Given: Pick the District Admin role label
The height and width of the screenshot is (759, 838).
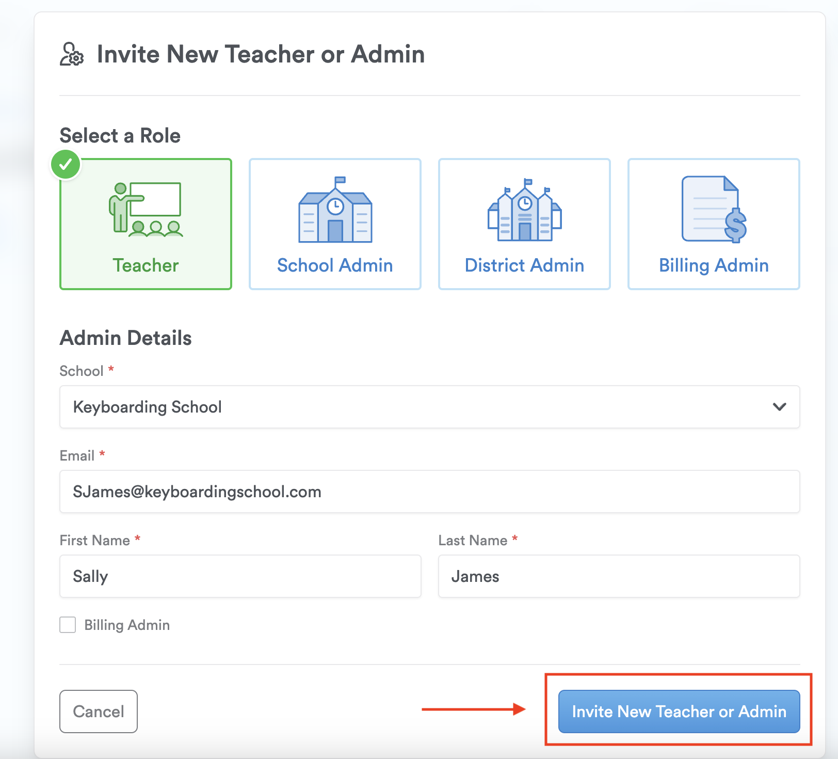Looking at the screenshot, I should pos(524,265).
